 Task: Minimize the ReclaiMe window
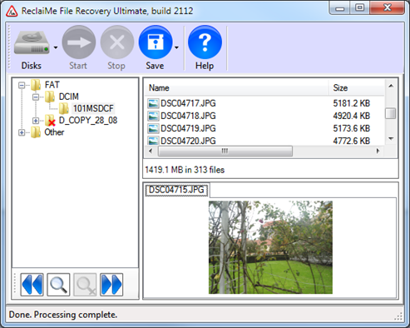339,7
